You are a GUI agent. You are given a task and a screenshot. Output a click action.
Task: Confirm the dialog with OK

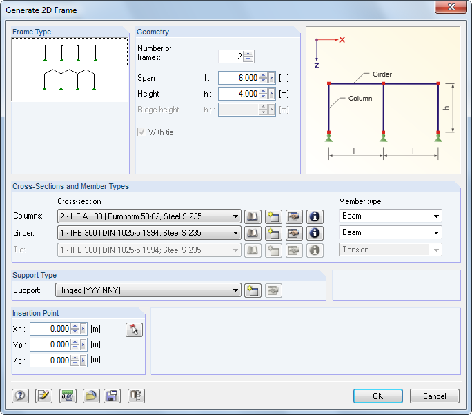[x=377, y=396]
